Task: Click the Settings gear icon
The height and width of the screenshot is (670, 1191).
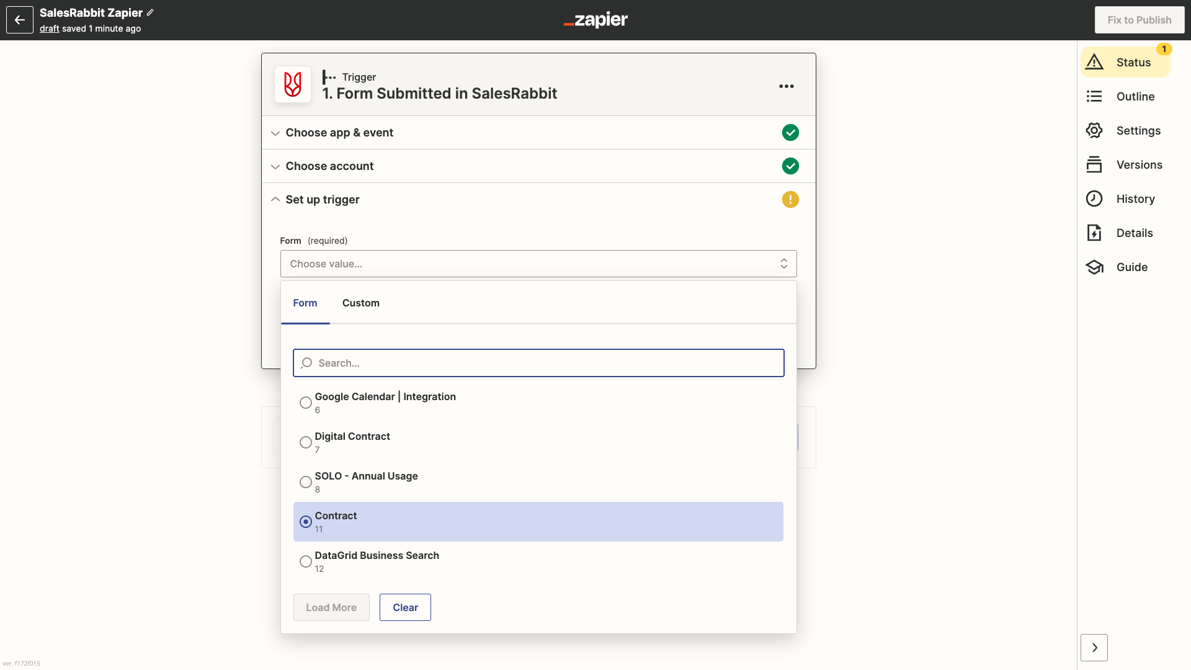Action: tap(1094, 130)
